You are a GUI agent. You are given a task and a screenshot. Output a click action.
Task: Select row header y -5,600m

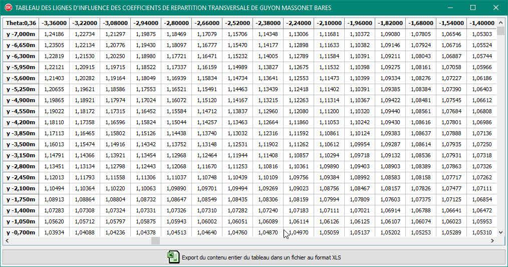[x=21, y=78]
